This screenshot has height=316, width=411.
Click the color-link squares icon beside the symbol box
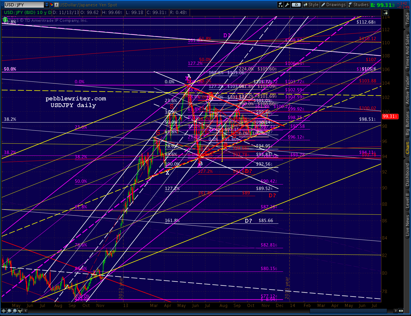pos(52,5)
